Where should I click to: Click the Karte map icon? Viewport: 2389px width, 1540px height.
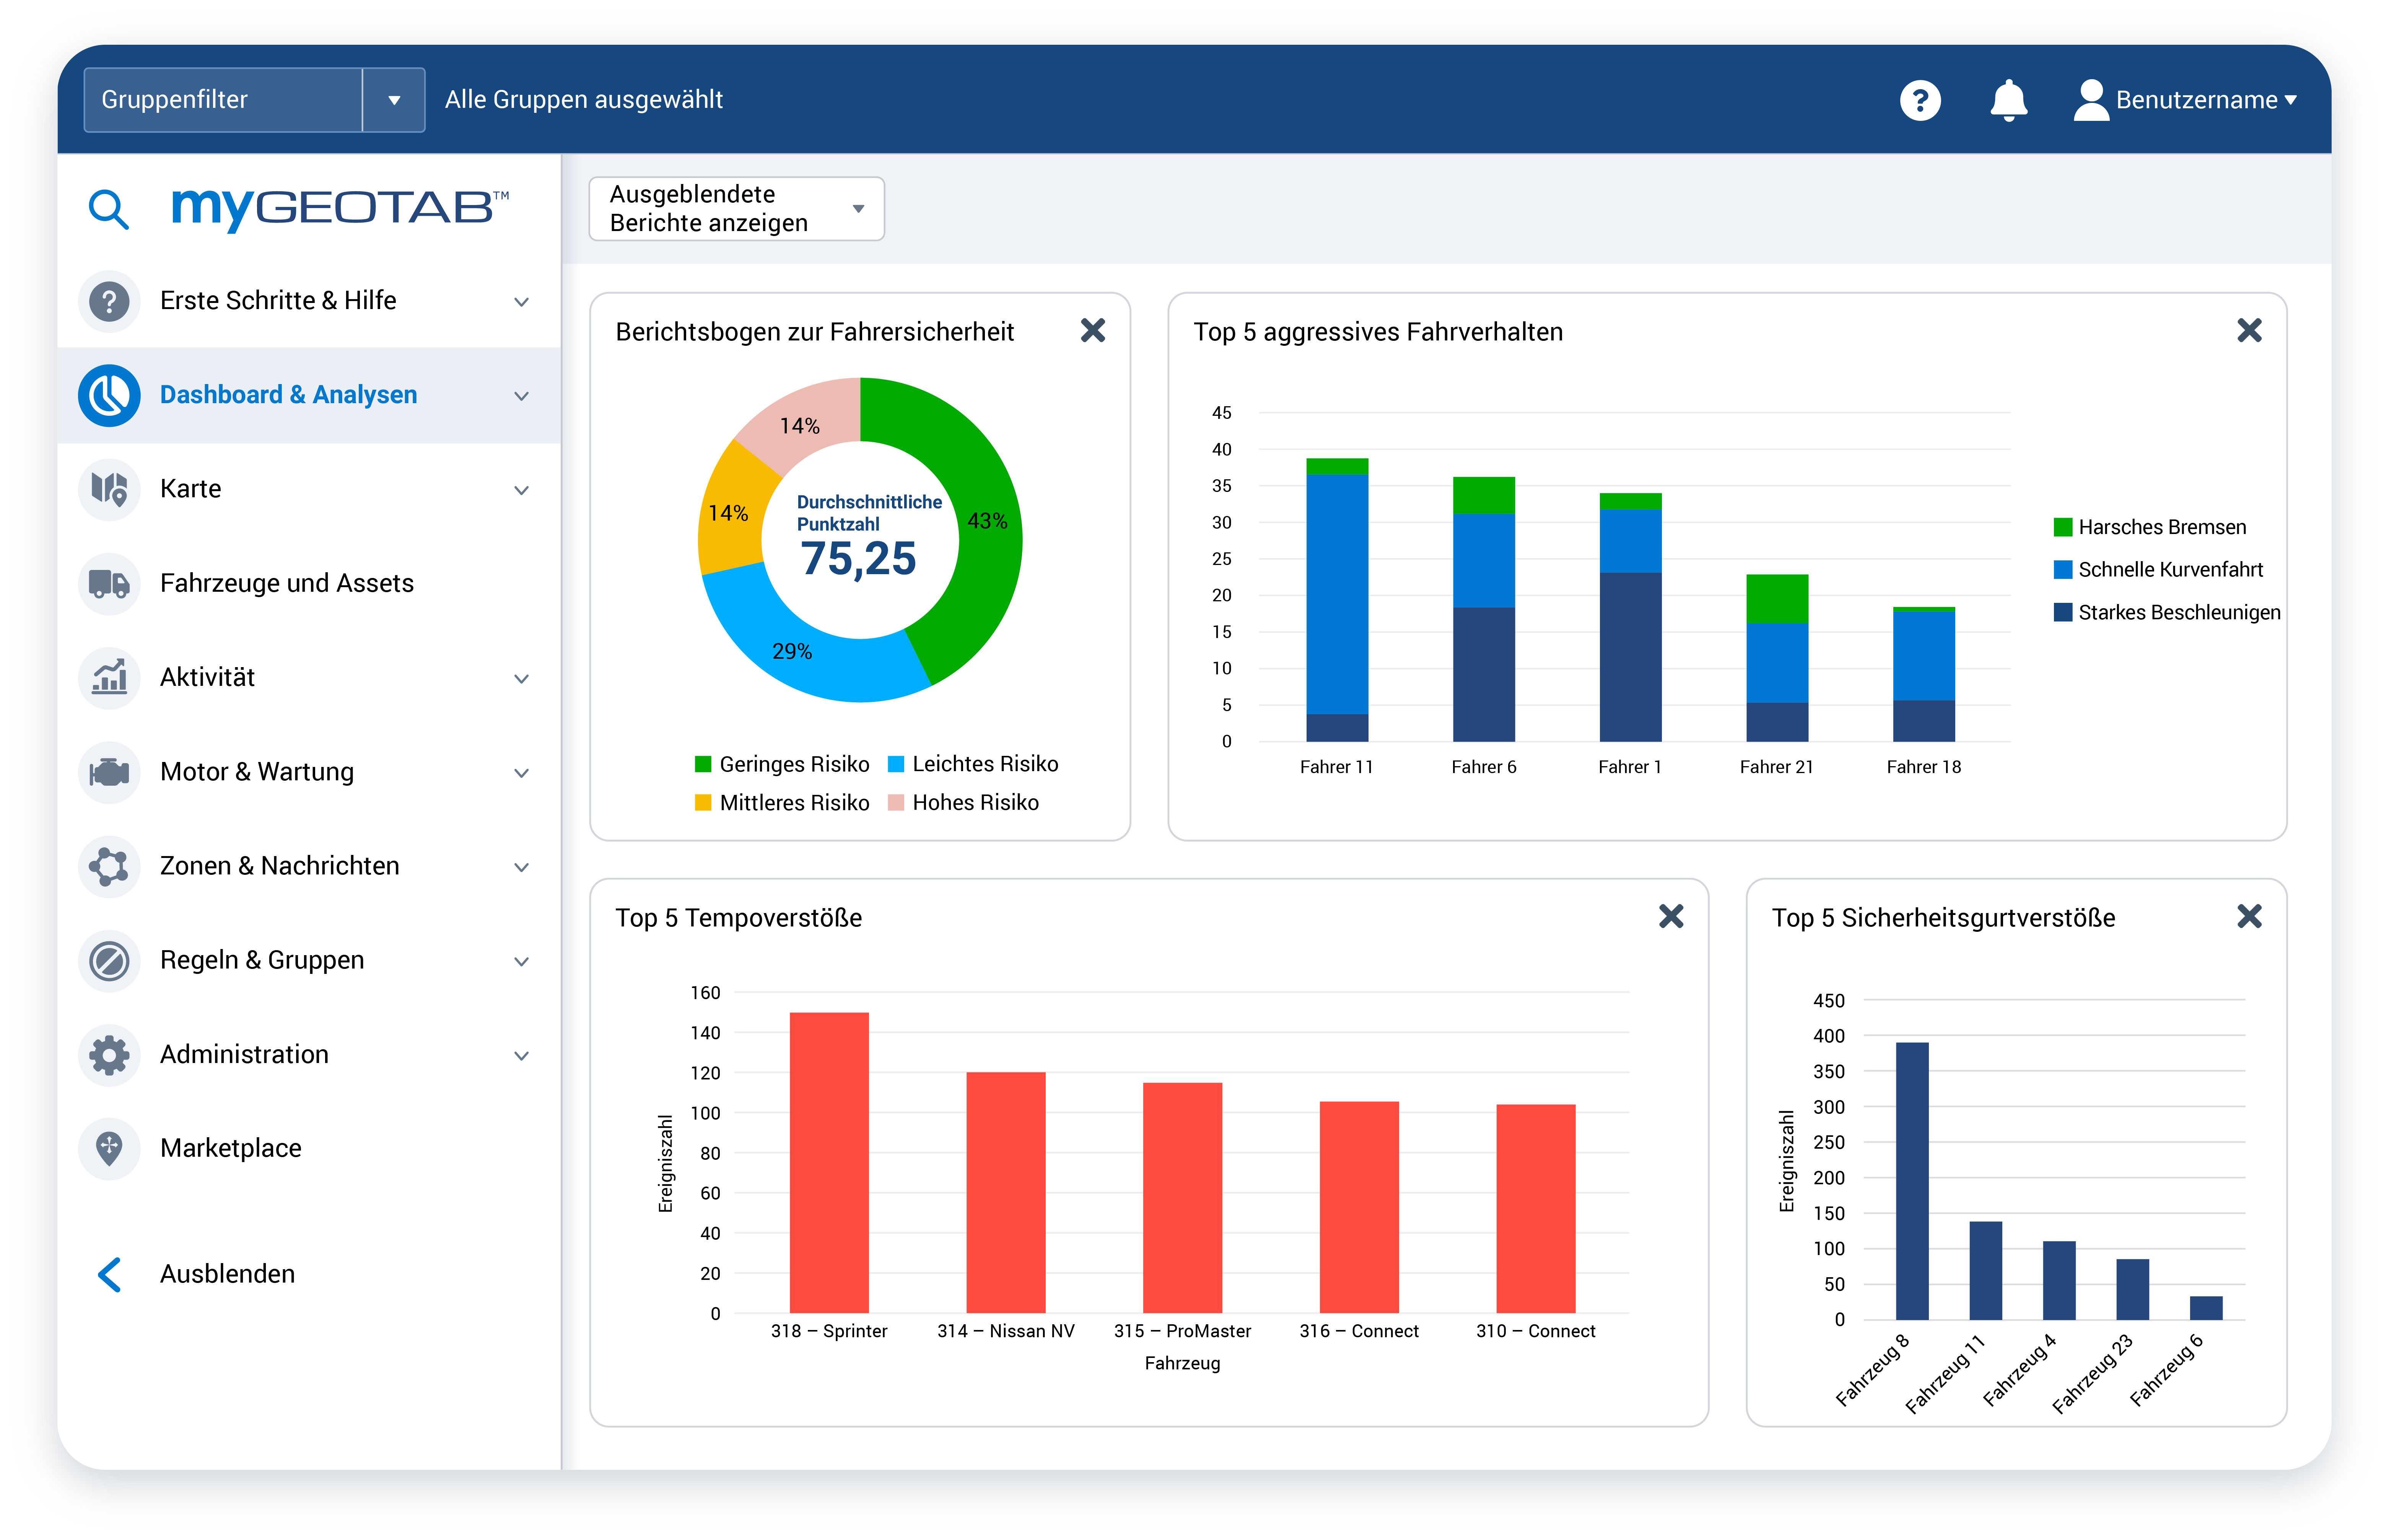(x=109, y=489)
